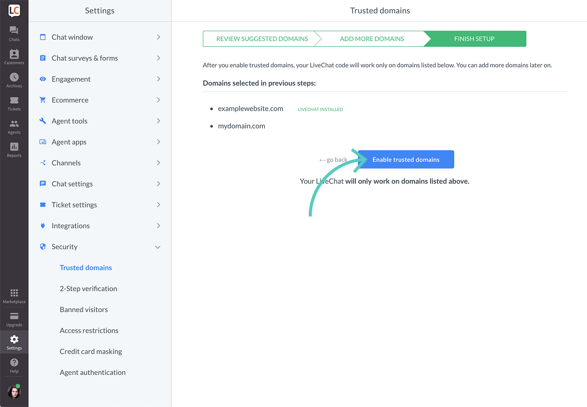This screenshot has height=407, width=587.
Task: Collapse the Security section chevron
Action: [x=158, y=247]
